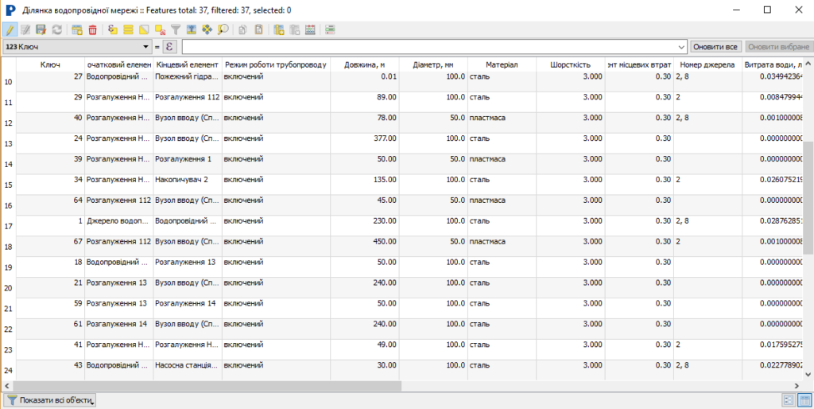Open conditional formatting icon
The height and width of the screenshot is (409, 814).
330,29
